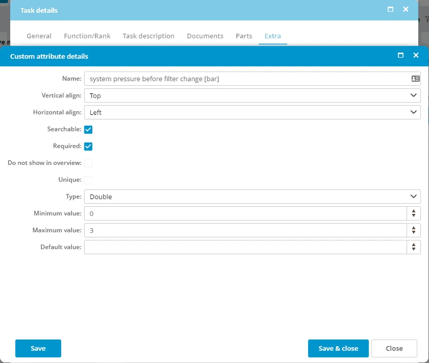Click the Maximum value spinner arrows

(x=414, y=230)
